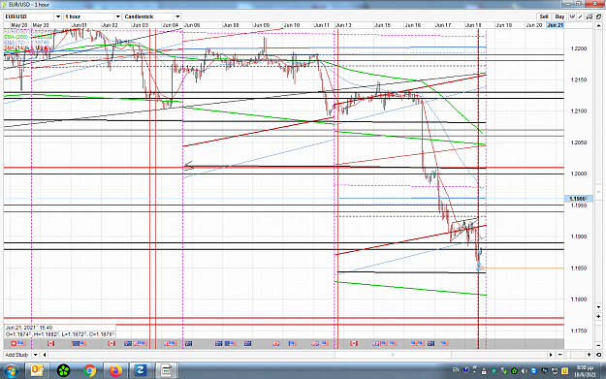The width and height of the screenshot is (606, 379).
Task: Open Google Chrome from the taskbar
Action: 89,371
